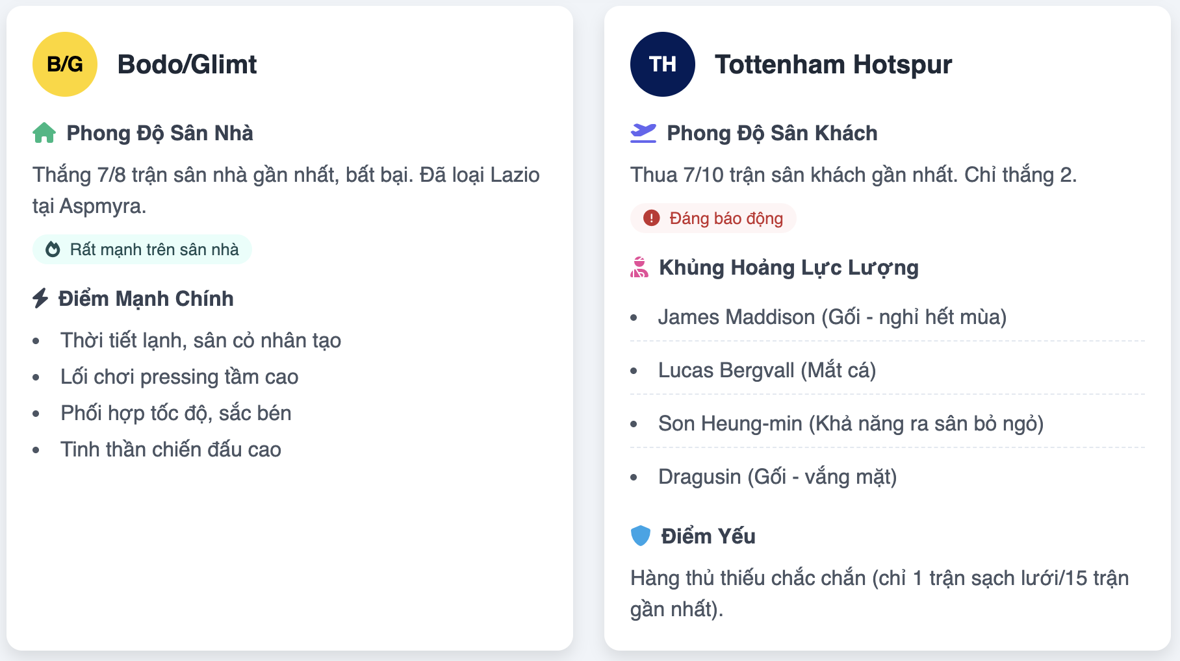Image resolution: width=1180 pixels, height=661 pixels.
Task: Select the 'Đáng báo động' warning tag
Action: click(713, 218)
